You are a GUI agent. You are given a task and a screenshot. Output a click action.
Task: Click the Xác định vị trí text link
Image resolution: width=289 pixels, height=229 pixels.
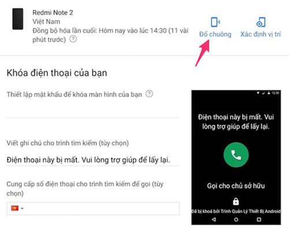261,34
